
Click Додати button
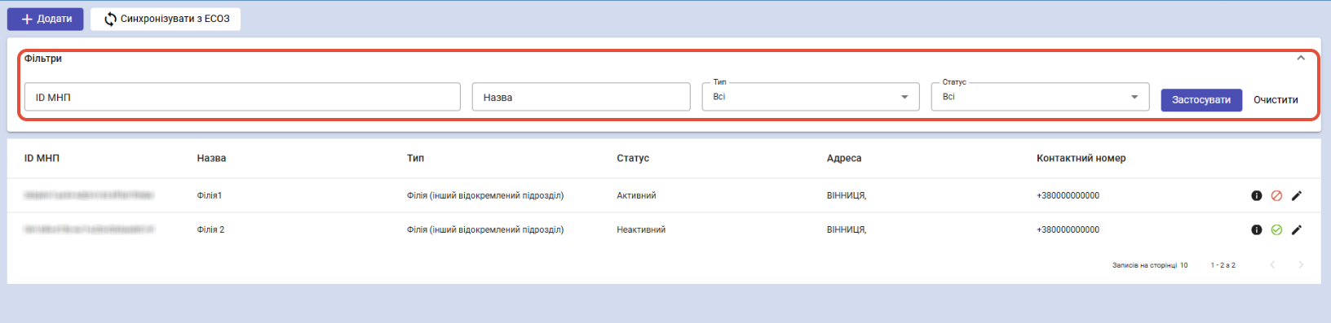click(46, 19)
